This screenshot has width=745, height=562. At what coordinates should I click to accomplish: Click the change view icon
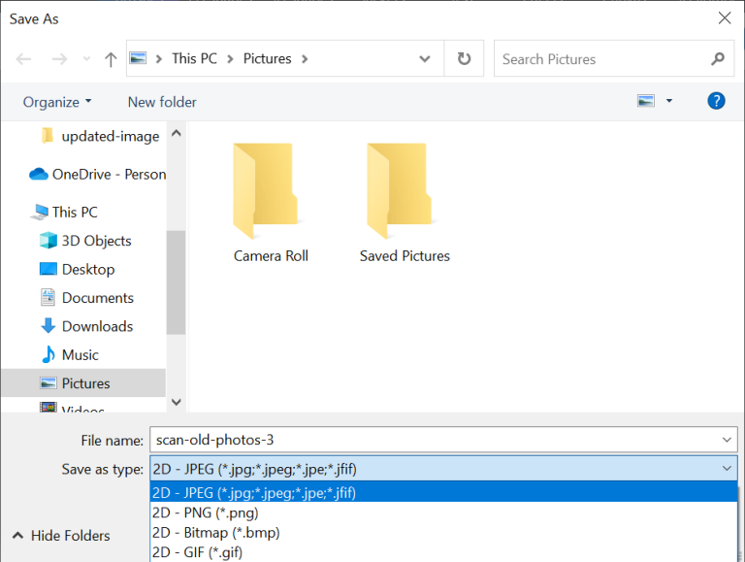[646, 101]
